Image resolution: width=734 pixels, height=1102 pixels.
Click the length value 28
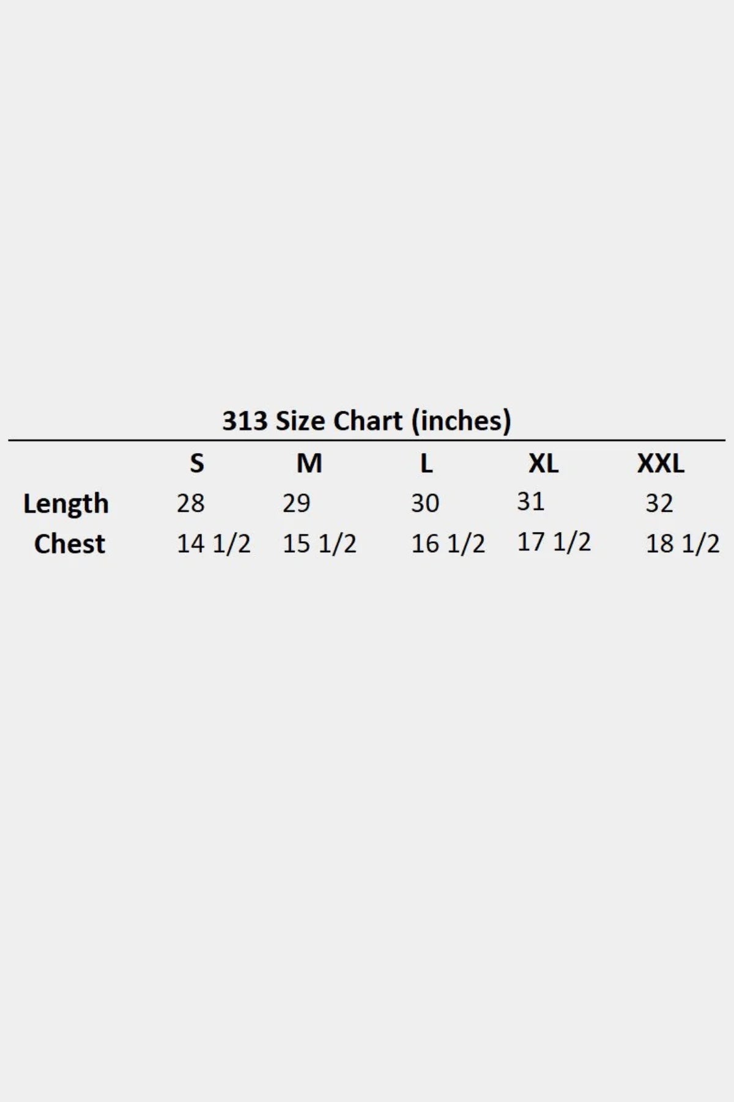pos(191,503)
